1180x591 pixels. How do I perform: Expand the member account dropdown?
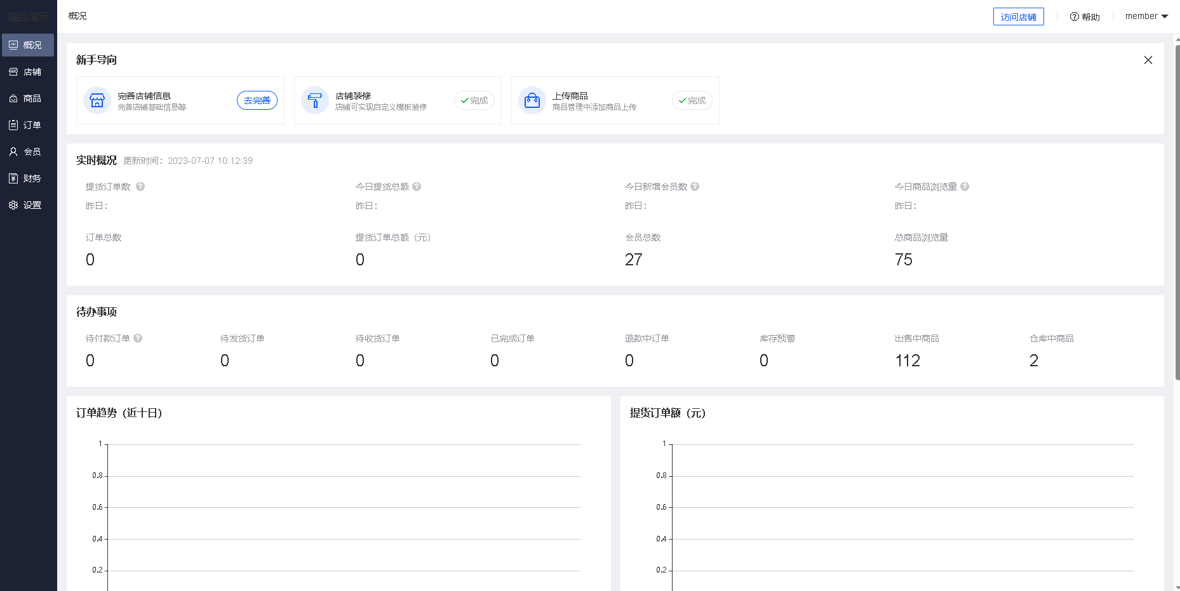tap(1146, 17)
